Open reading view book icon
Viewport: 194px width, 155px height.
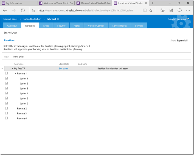pos(145,10)
